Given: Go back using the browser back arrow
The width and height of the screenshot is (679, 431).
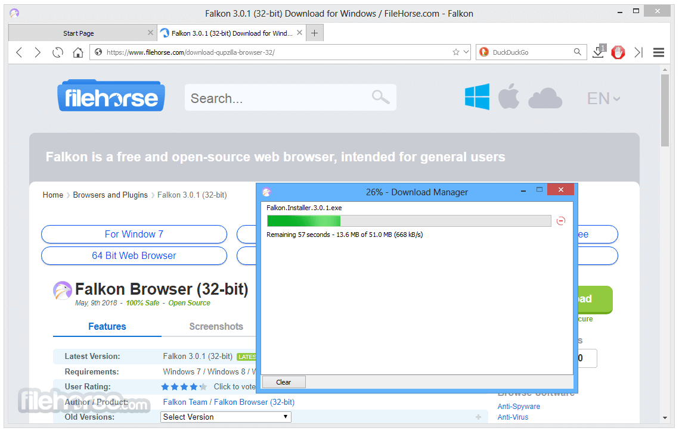Looking at the screenshot, I should 19,52.
